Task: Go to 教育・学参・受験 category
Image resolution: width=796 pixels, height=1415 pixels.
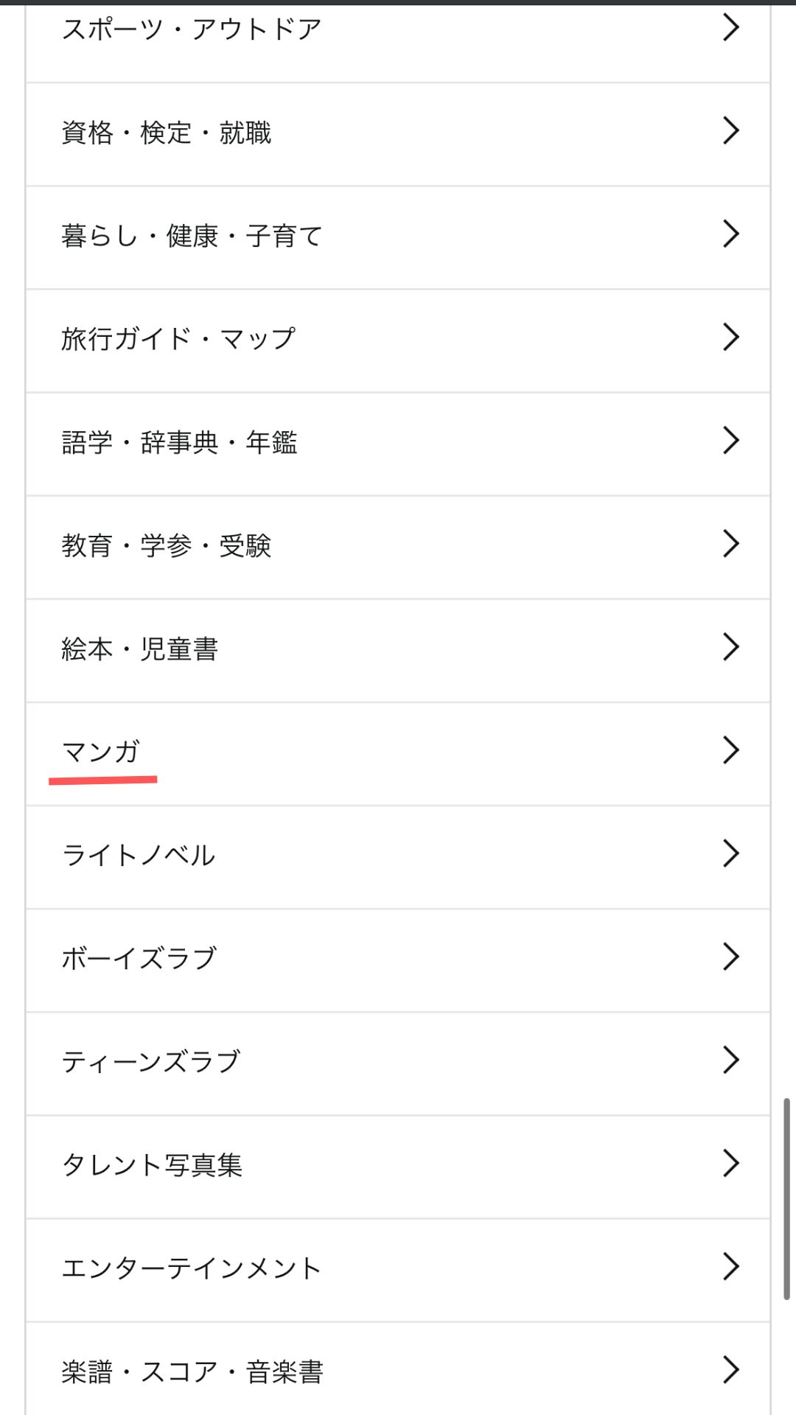Action: coord(398,547)
